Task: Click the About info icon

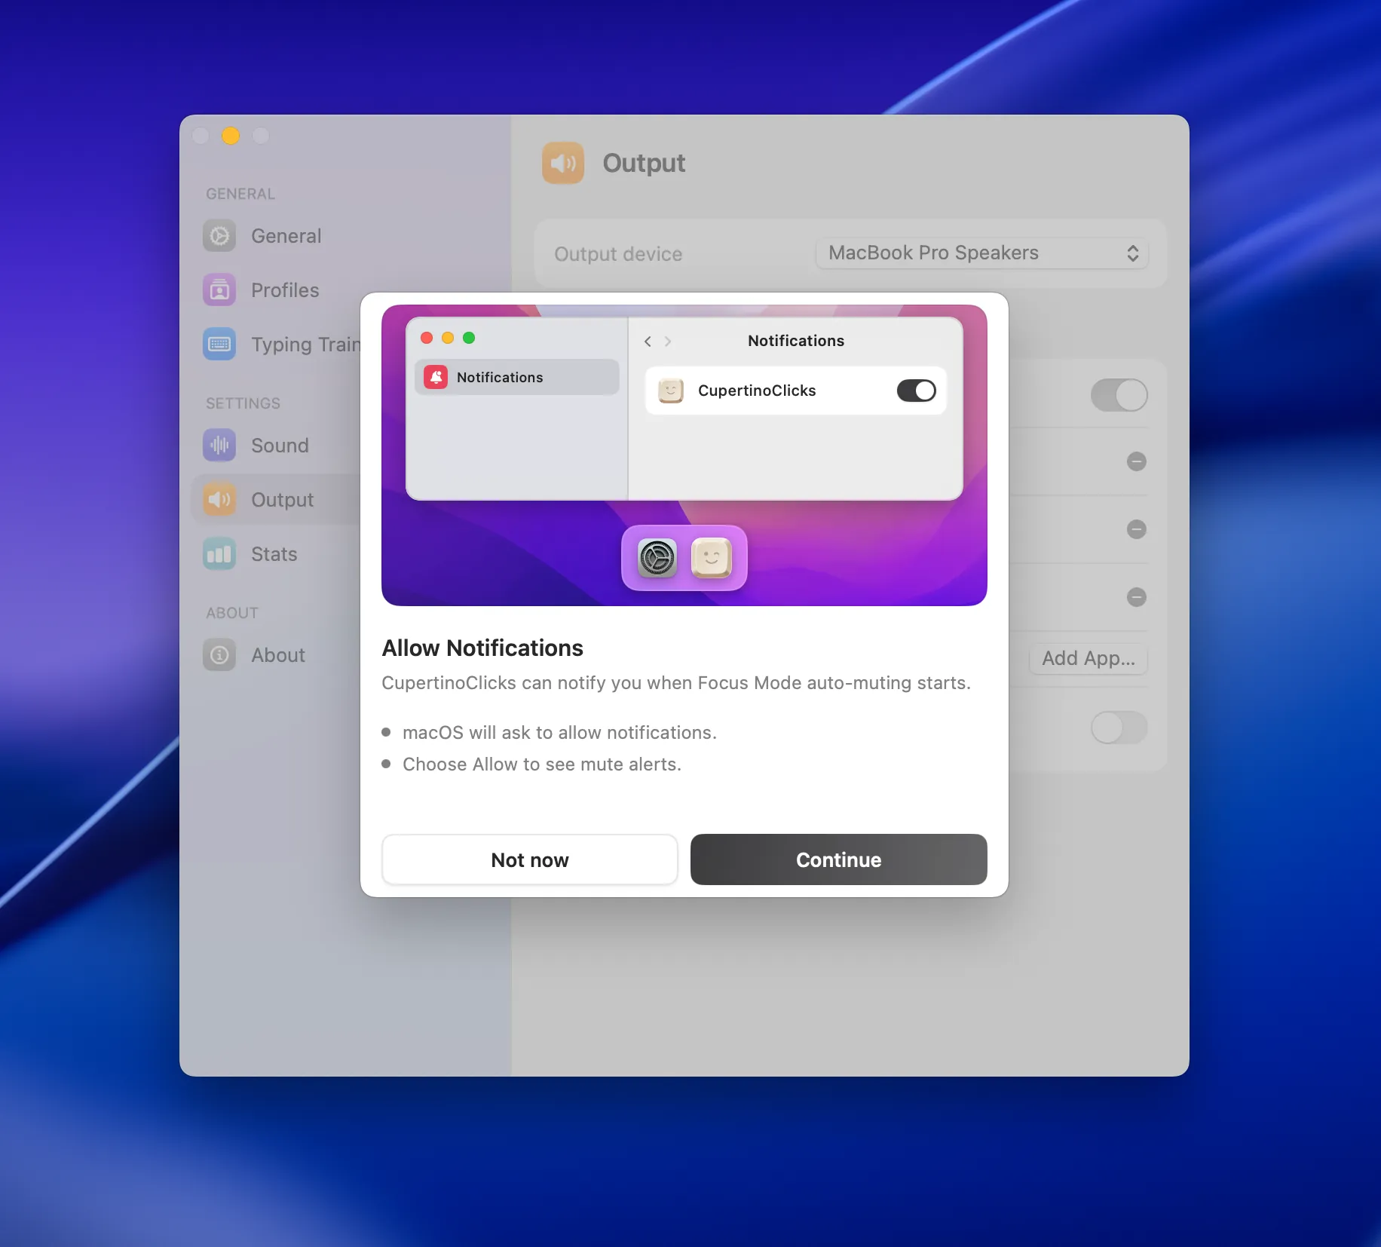Action: coord(219,655)
